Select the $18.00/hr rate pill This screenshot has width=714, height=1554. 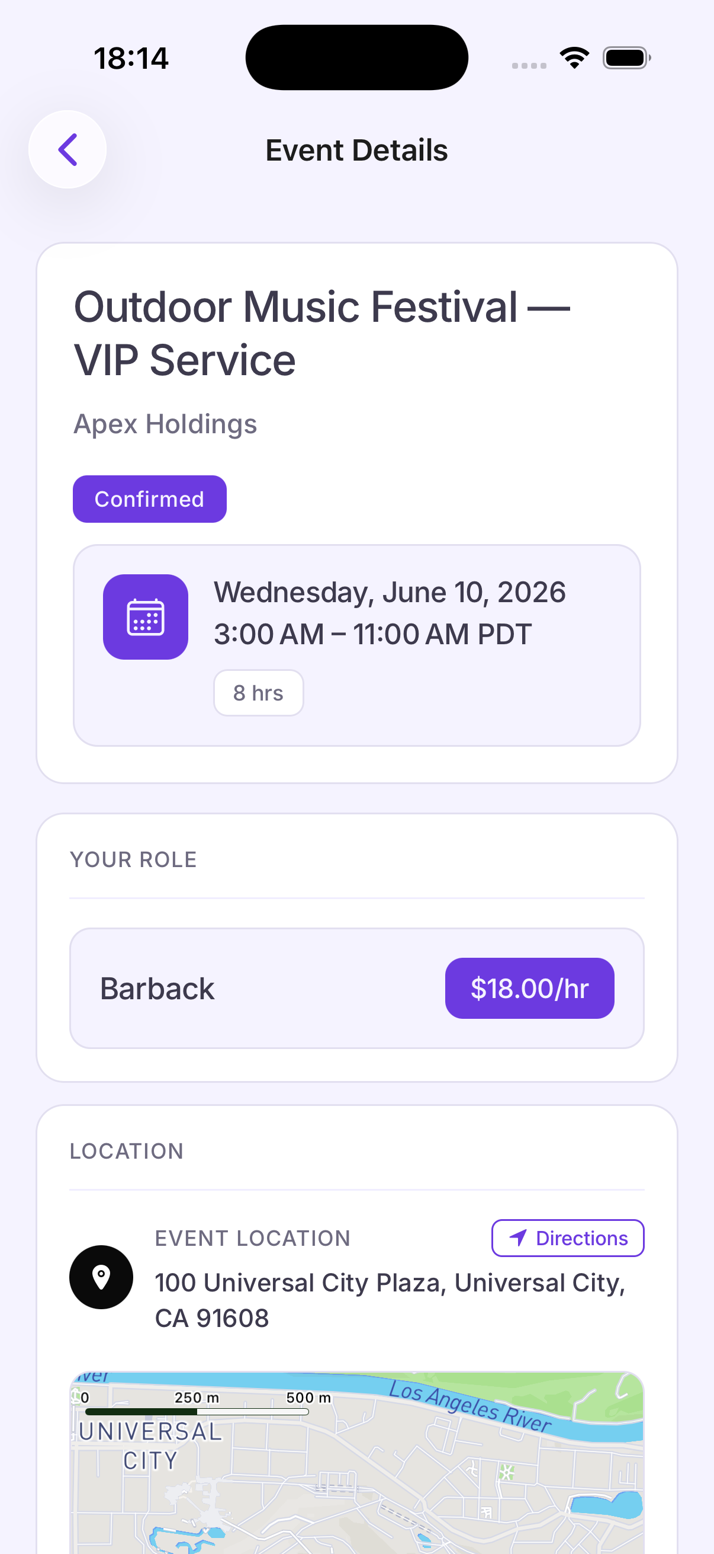tap(530, 988)
